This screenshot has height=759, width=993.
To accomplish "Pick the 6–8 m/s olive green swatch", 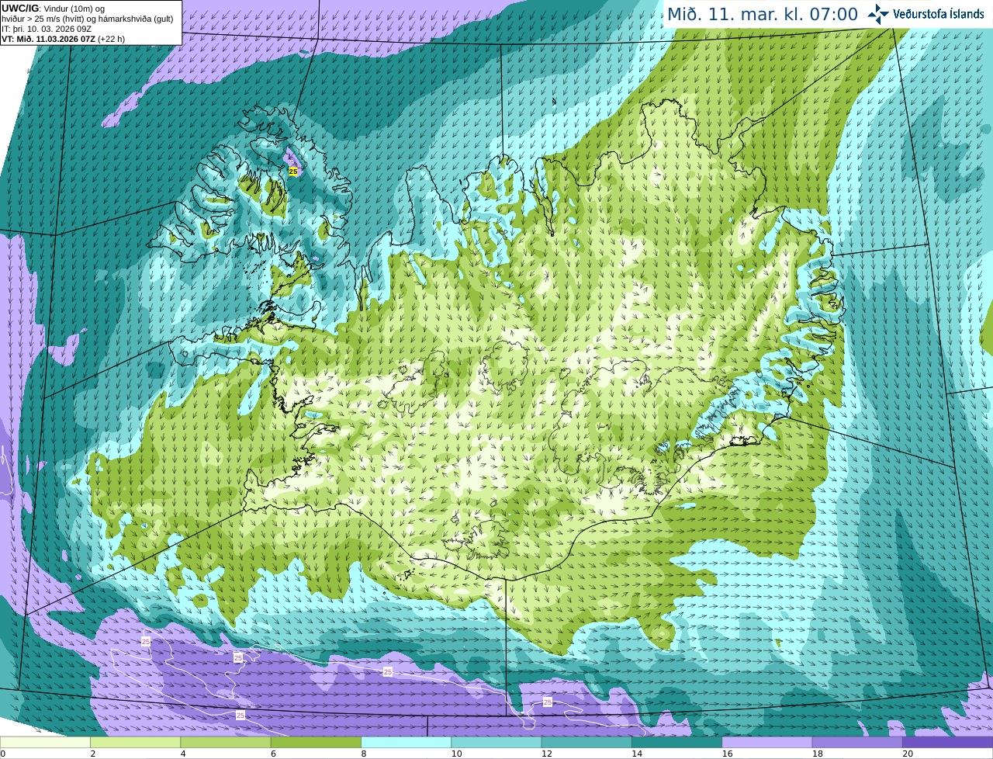I will click(316, 742).
